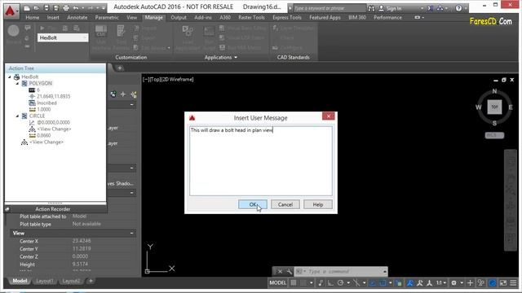Click the WCS dropdown under the ViewCube
This screenshot has height=293, width=522.
(x=494, y=135)
